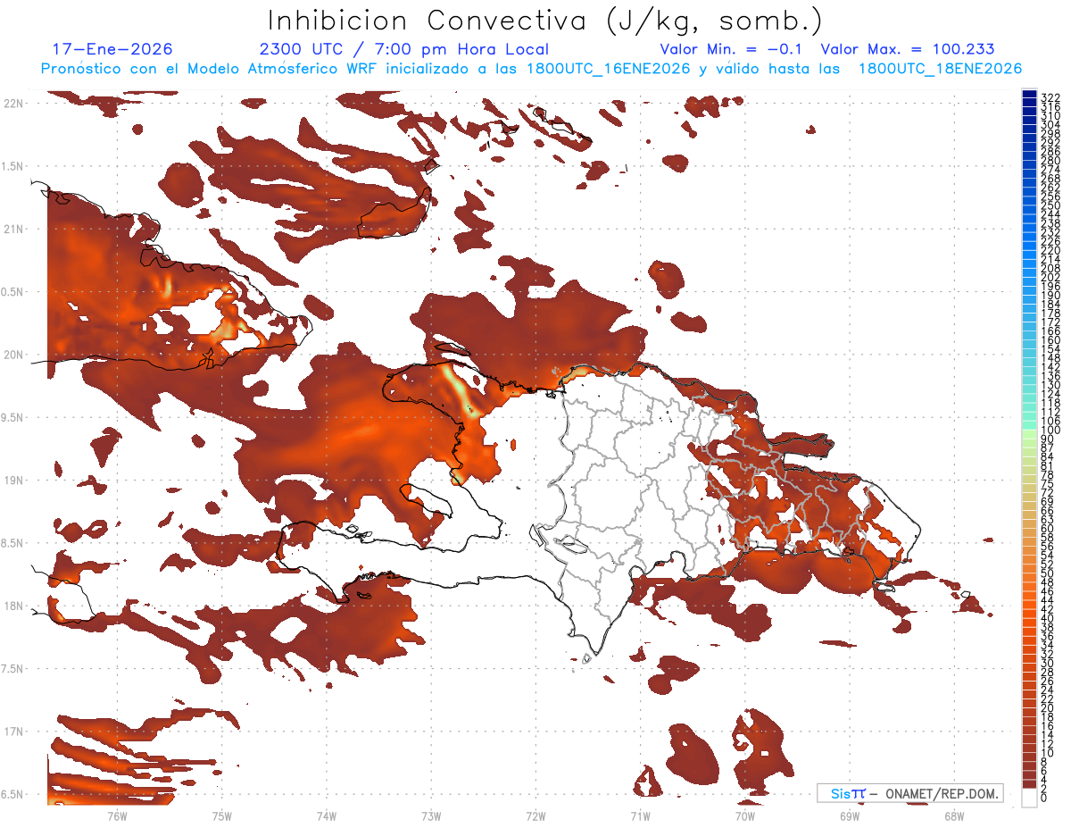The image size is (1071, 828).
Task: Click the "68W" longitude label
Action: pyautogui.click(x=954, y=815)
